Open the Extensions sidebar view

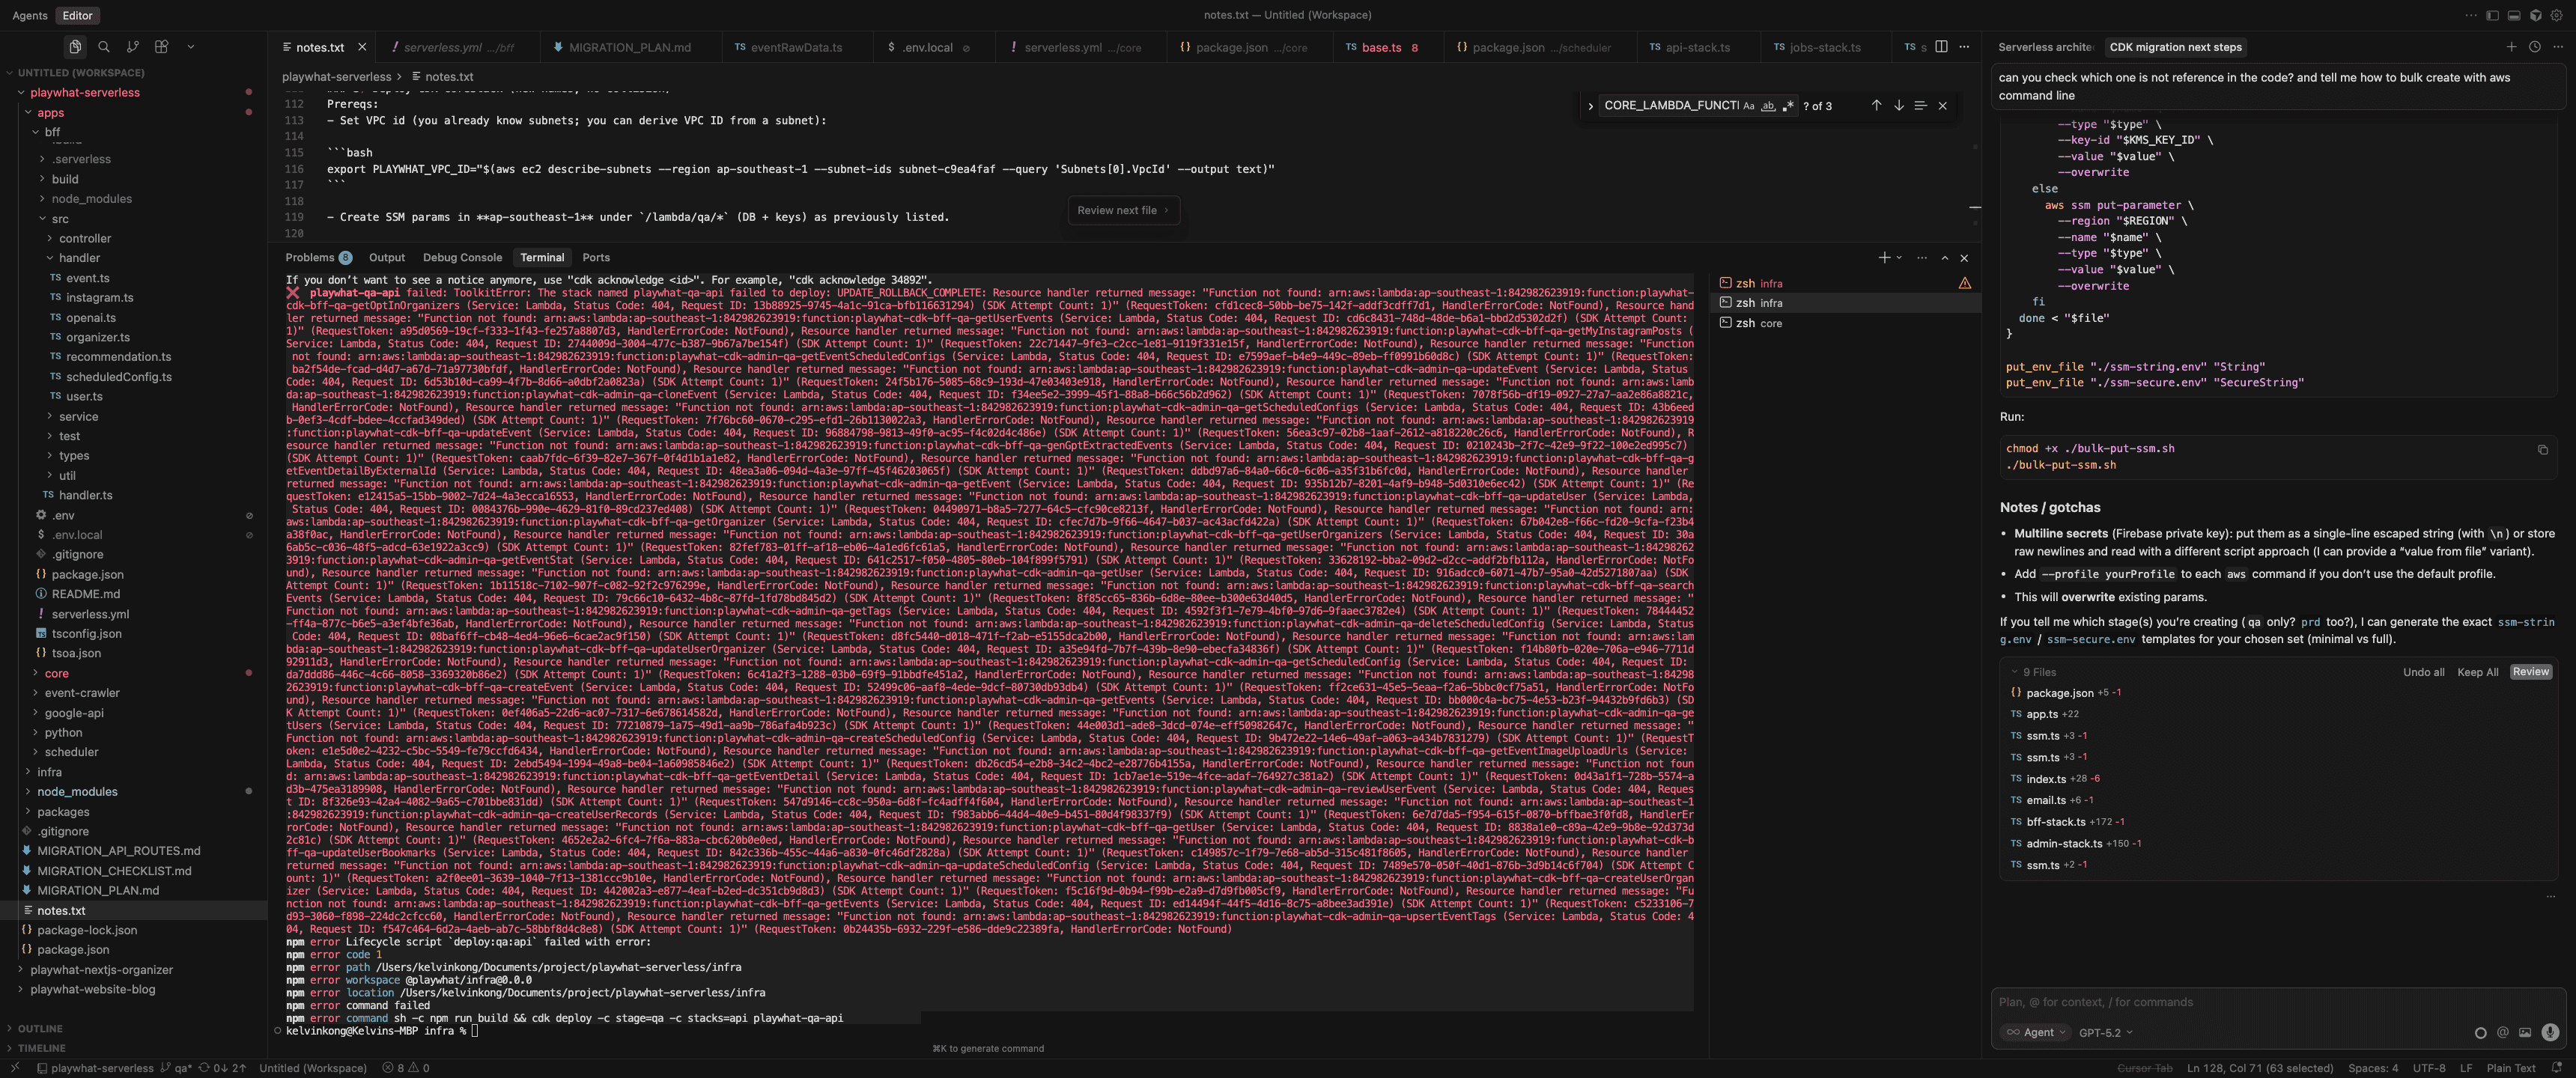click(x=161, y=47)
